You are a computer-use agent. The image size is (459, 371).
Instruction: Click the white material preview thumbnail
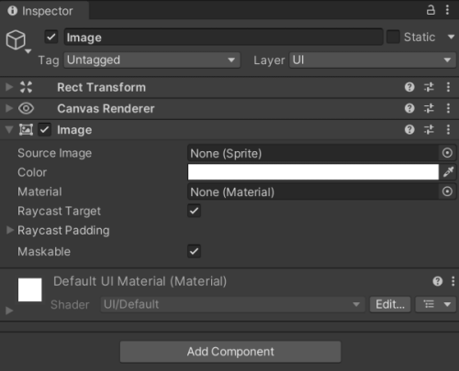29,289
